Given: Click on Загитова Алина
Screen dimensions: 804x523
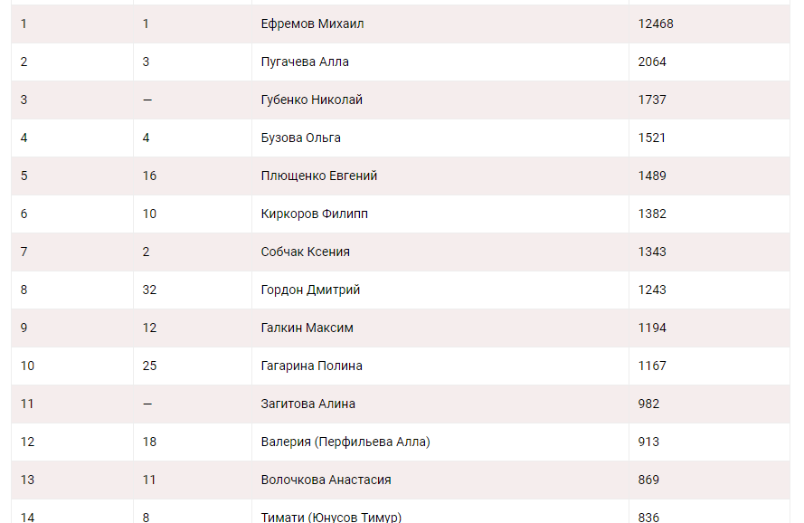Looking at the screenshot, I should click(x=307, y=404).
